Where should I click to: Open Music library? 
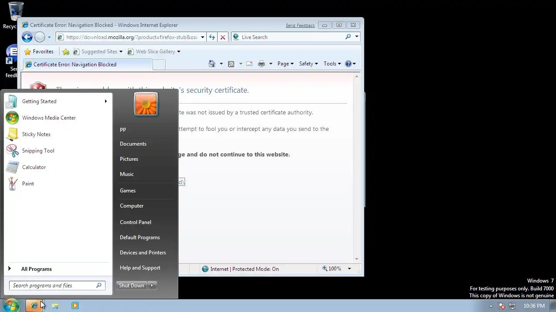(x=127, y=174)
